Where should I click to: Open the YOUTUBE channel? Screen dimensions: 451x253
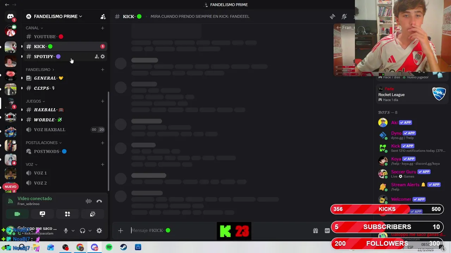click(65, 37)
